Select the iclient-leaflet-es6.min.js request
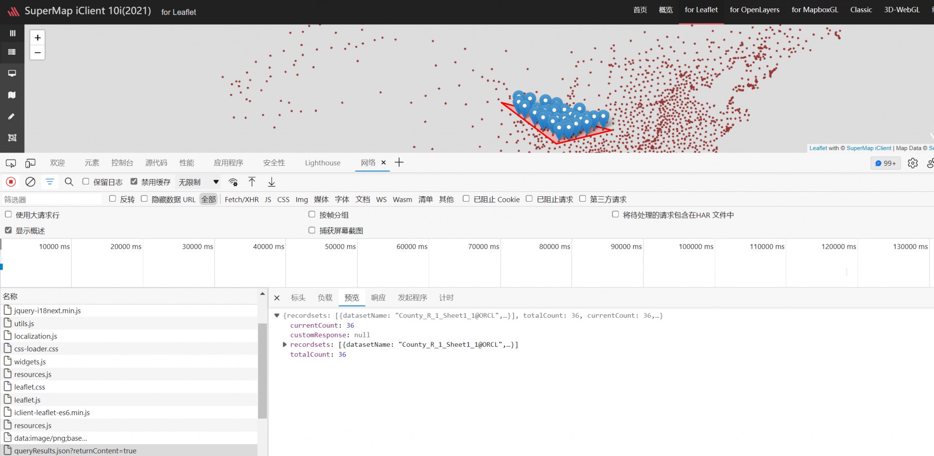 click(x=129, y=412)
